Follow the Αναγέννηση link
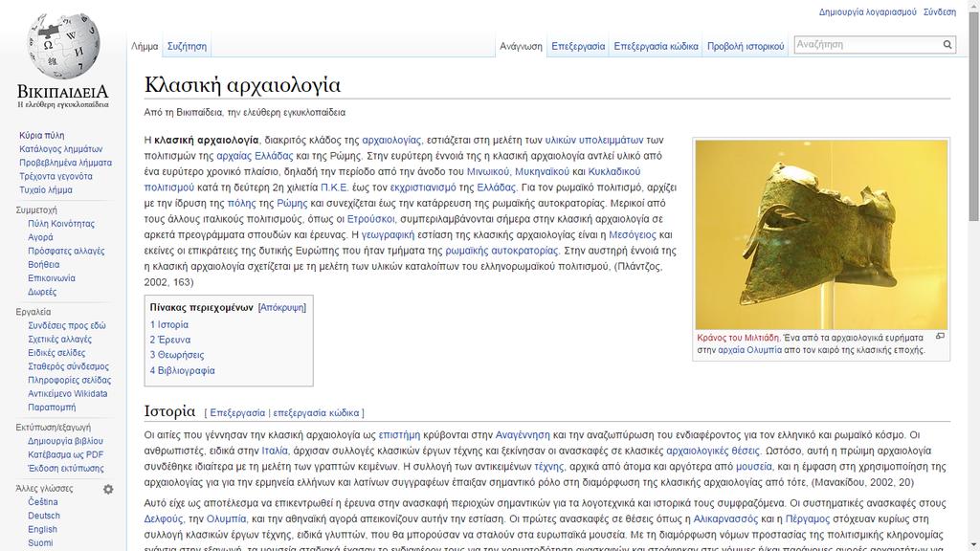The width and height of the screenshot is (980, 551). pyautogui.click(x=523, y=435)
